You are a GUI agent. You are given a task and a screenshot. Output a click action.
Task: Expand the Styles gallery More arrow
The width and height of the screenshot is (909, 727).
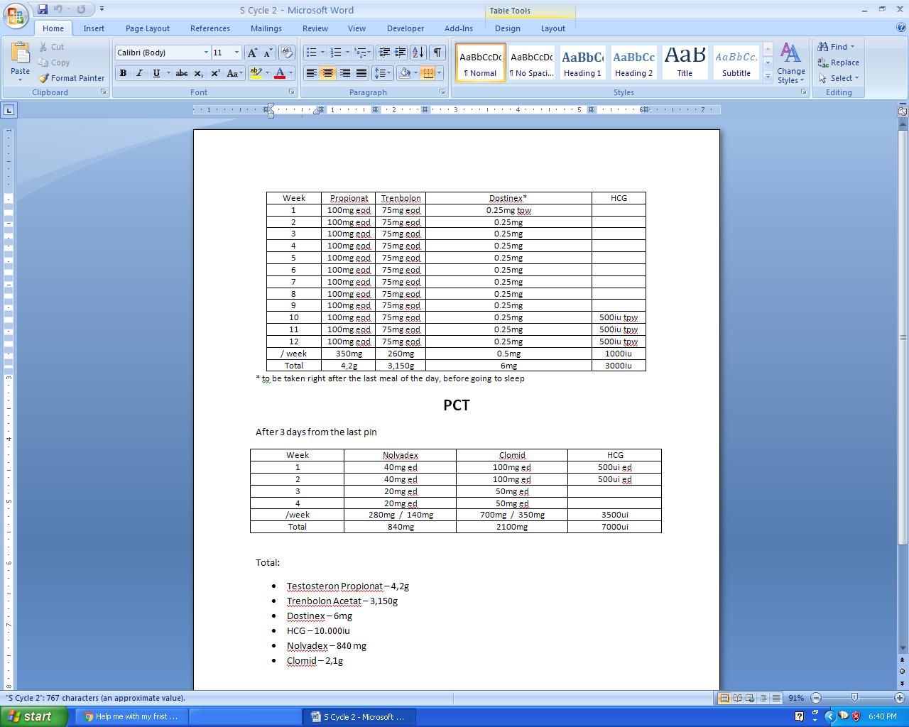tap(768, 77)
